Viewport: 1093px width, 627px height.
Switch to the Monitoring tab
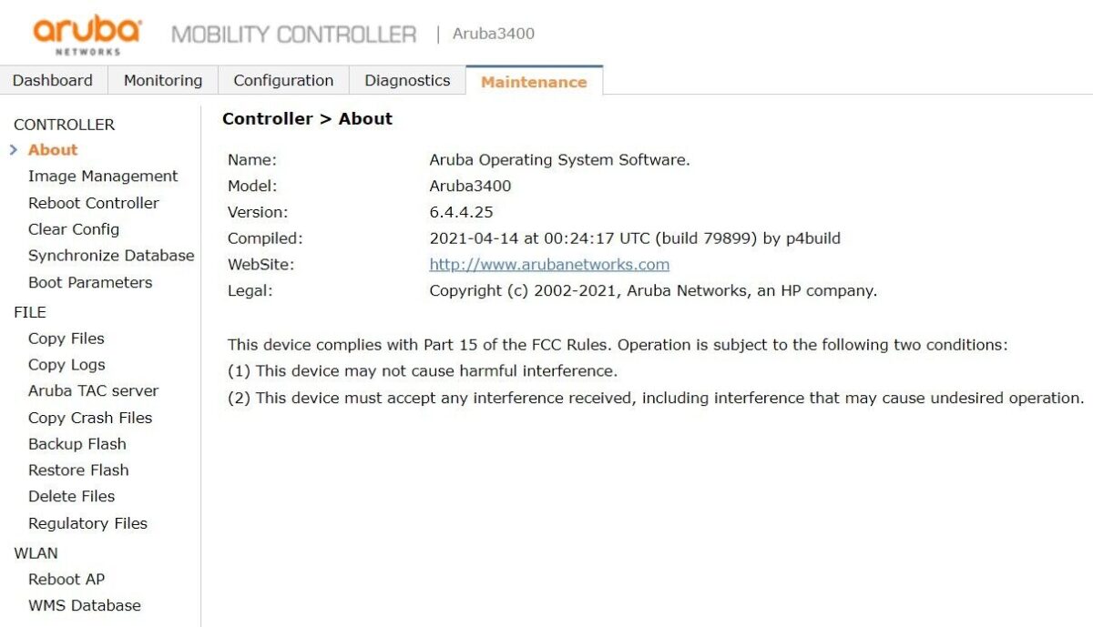pos(163,80)
